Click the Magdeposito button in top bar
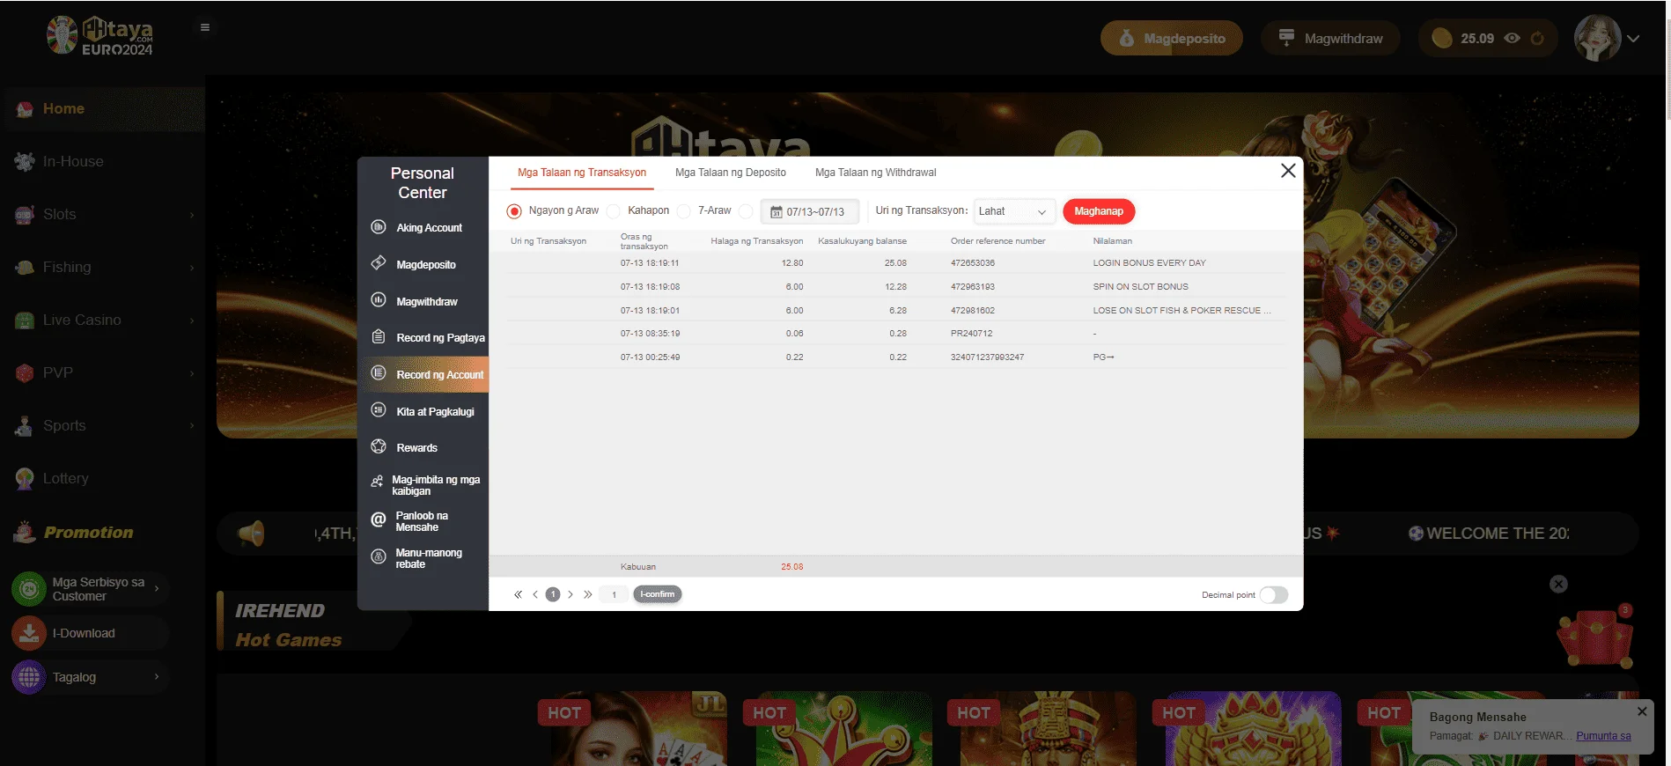 1171,38
